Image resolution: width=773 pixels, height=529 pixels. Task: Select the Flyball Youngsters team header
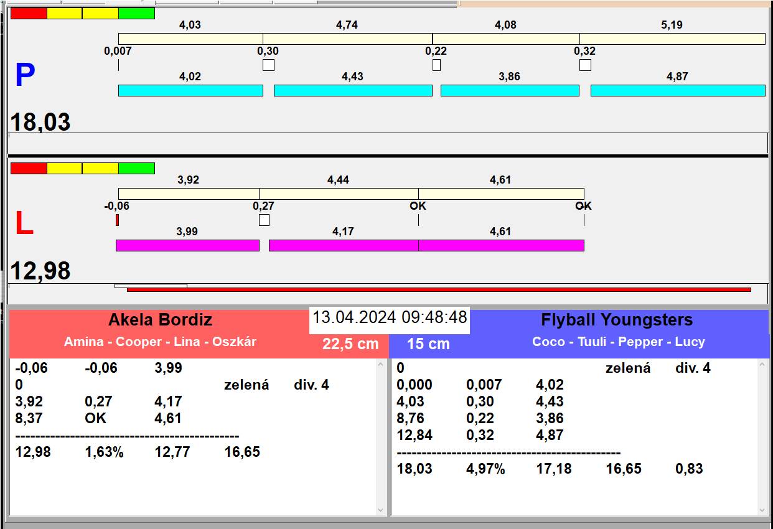point(617,320)
